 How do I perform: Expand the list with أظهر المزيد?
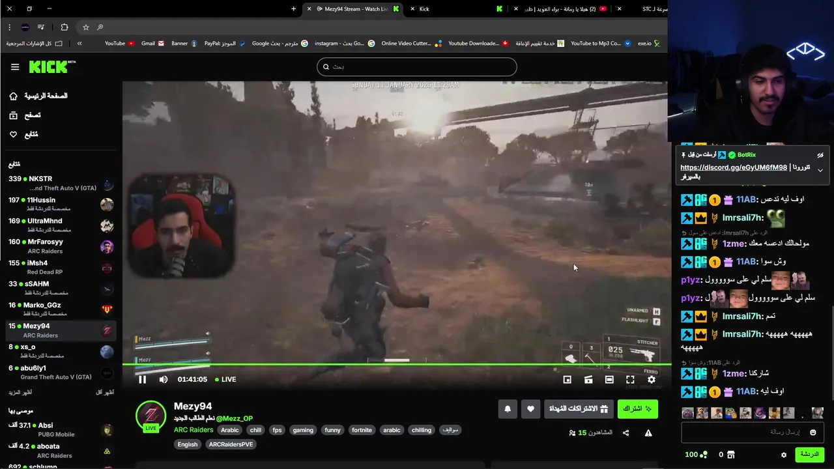20,392
